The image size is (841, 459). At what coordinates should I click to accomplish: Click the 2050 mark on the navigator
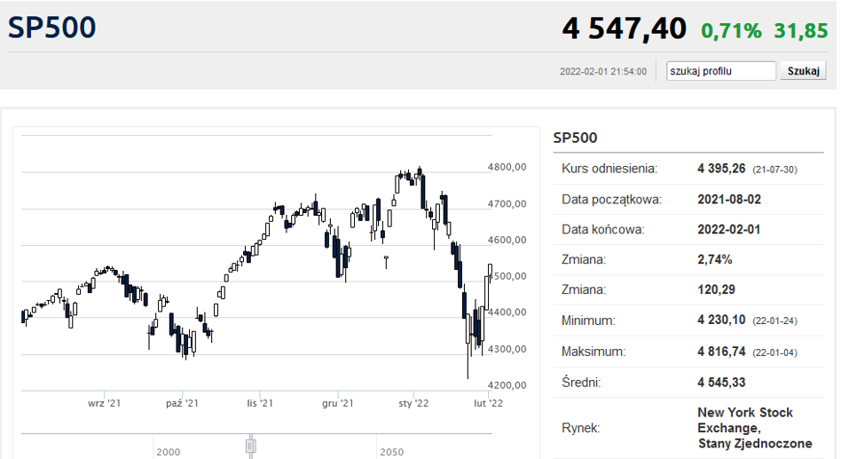tap(391, 452)
